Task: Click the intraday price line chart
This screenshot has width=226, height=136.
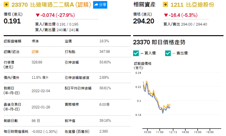Action: (x=157, y=97)
